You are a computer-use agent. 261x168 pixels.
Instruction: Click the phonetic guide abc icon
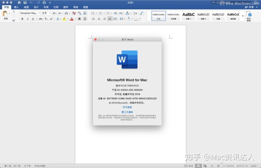(79, 13)
